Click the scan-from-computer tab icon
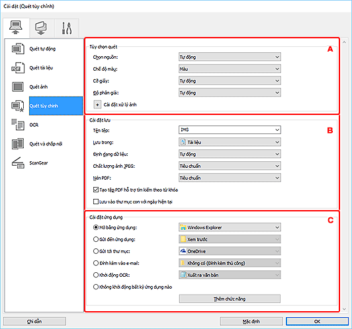The height and width of the screenshot is (329, 352). pyautogui.click(x=16, y=28)
